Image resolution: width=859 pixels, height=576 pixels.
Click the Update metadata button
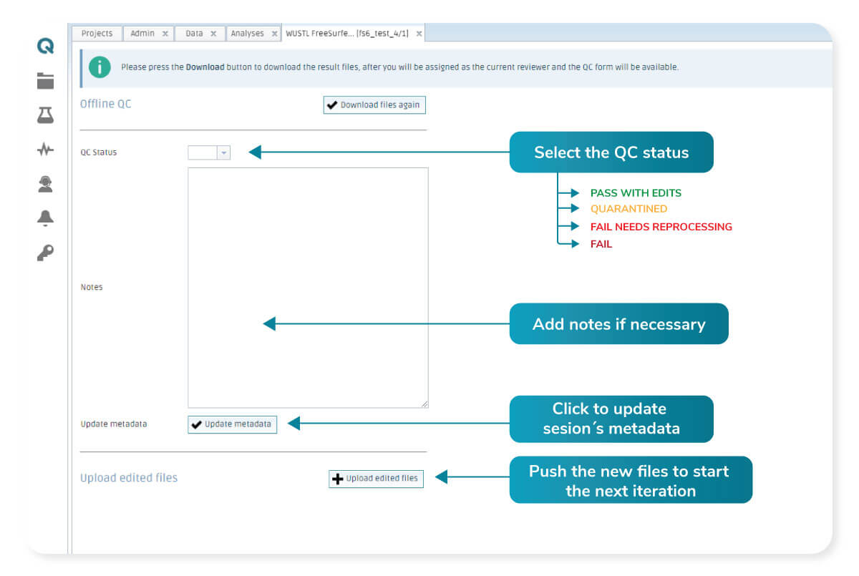tap(232, 424)
